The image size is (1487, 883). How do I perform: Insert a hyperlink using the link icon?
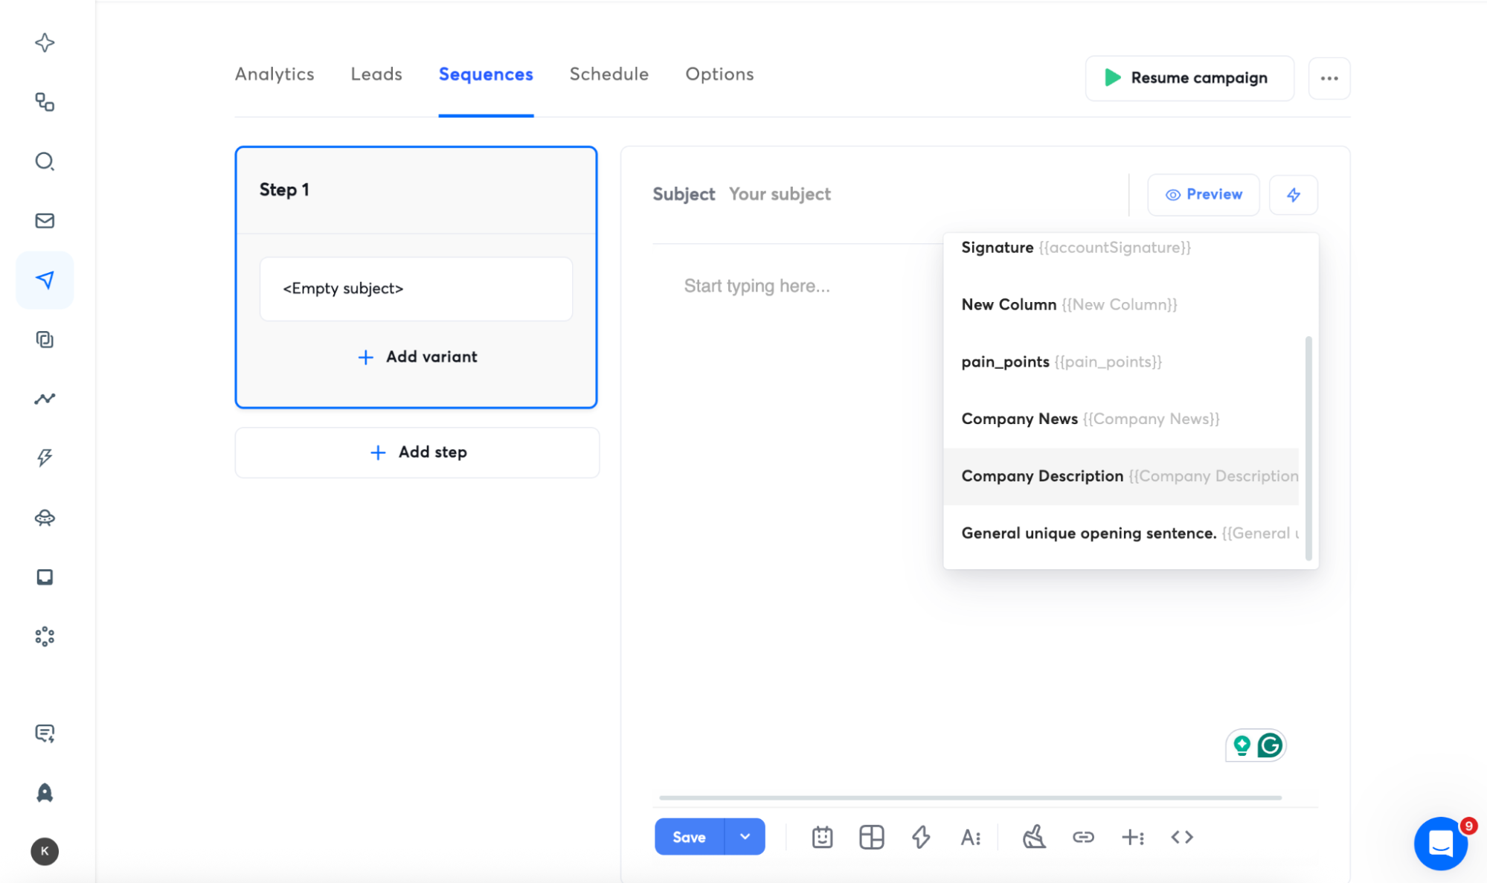click(1083, 836)
